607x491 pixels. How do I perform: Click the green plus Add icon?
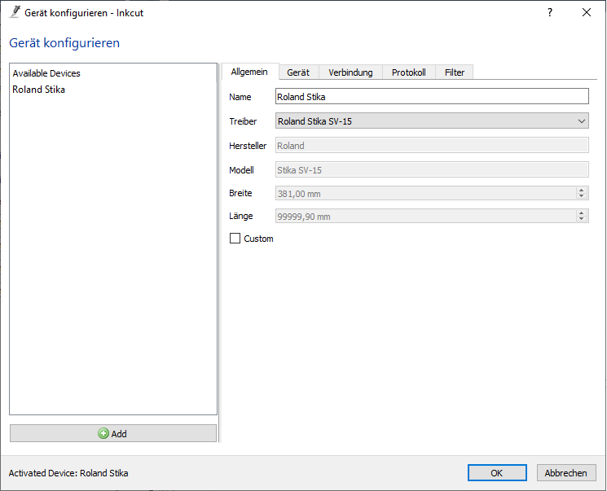[103, 434]
